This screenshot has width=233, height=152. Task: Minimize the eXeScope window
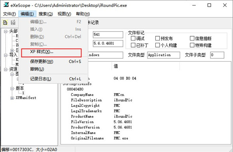194,5
